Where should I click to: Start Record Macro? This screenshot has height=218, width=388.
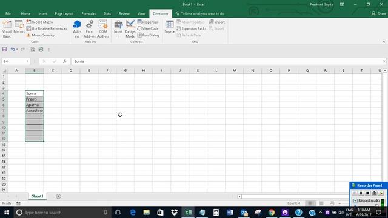pos(39,22)
